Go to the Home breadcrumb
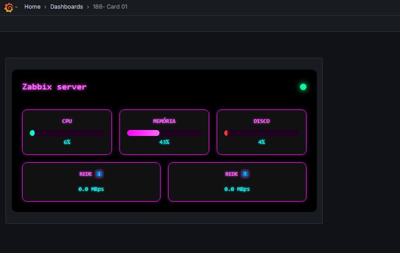This screenshot has height=253, width=400. (32, 6)
